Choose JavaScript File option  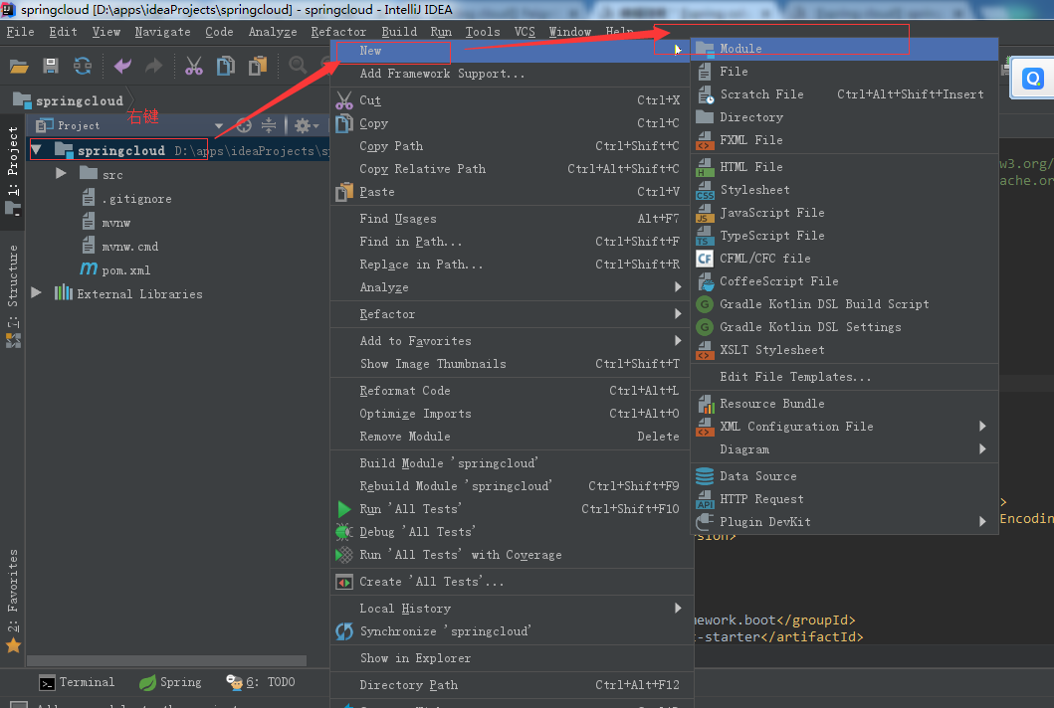point(844,212)
